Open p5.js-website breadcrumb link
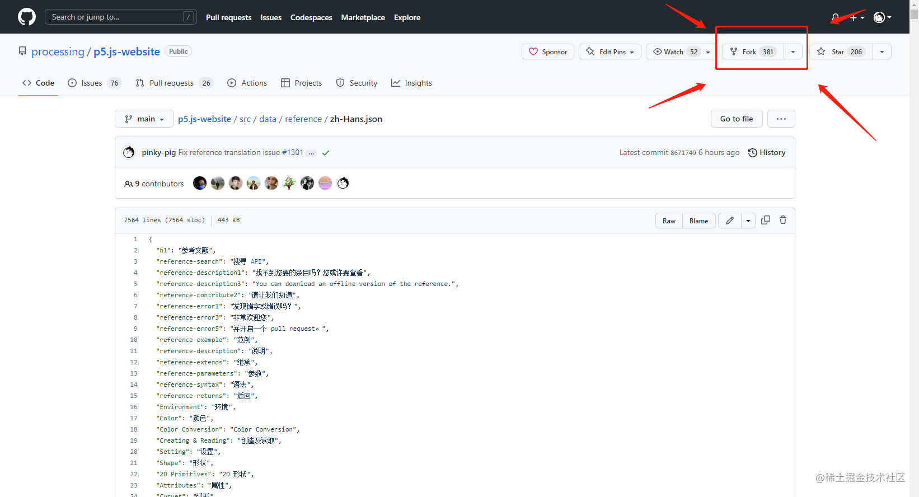Viewport: 919px width, 497px height. pos(204,119)
